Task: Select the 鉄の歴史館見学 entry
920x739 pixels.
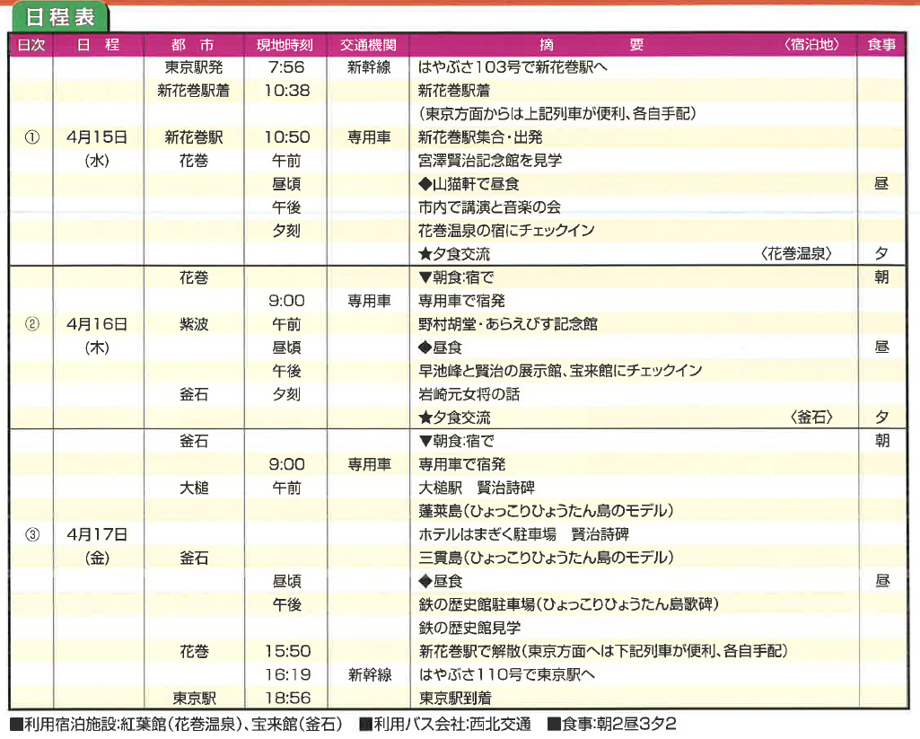Action: (469, 628)
